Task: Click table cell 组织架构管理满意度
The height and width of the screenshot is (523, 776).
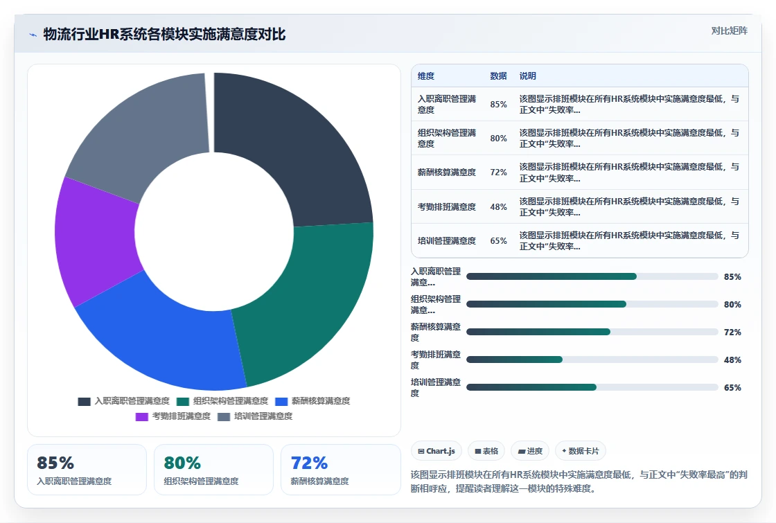Action: (447, 139)
